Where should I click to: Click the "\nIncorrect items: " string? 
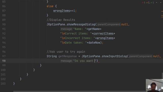tap(77, 38)
